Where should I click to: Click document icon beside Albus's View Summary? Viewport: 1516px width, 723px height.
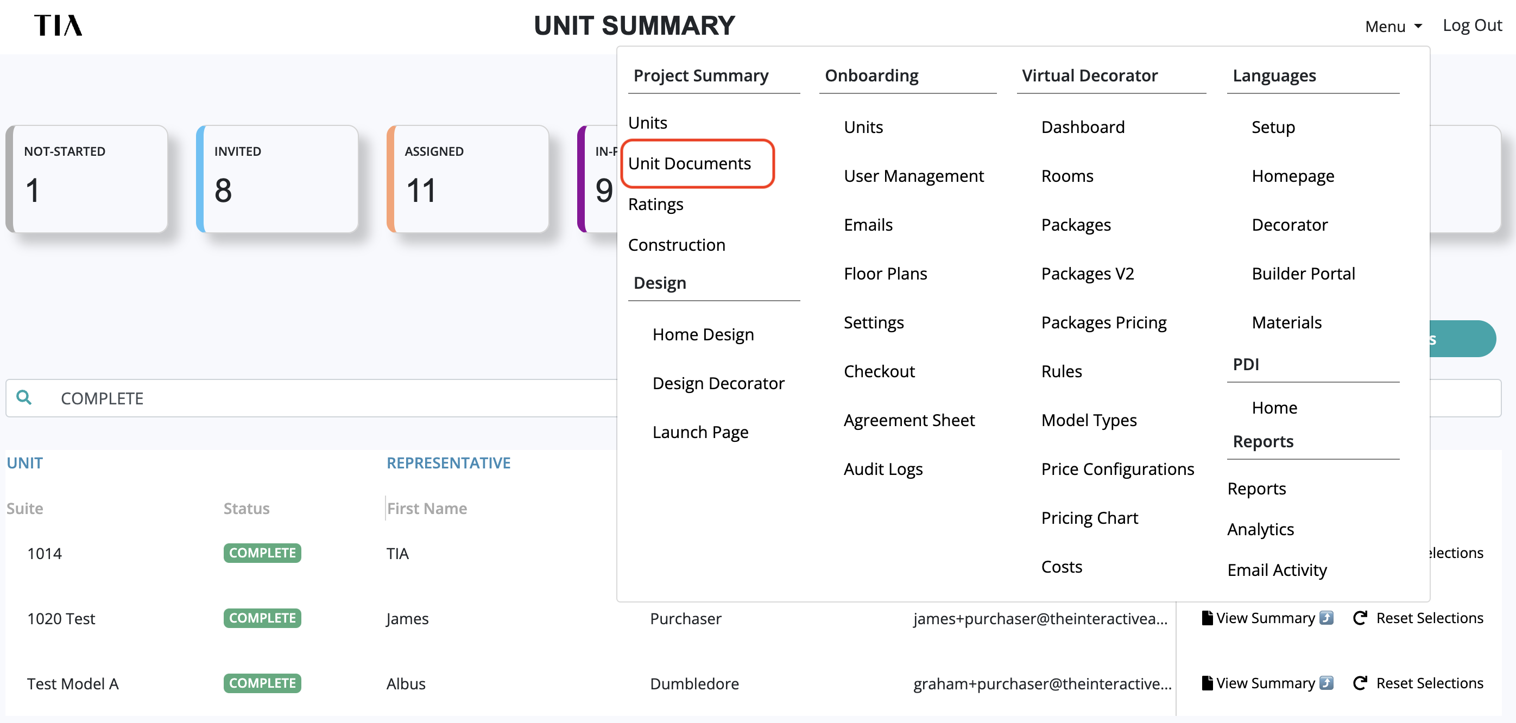pyautogui.click(x=1207, y=683)
